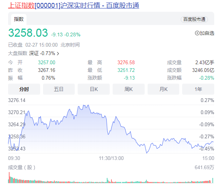Open the 上证指数 百度股市通 title link
219x186 pixels.
[74, 6]
